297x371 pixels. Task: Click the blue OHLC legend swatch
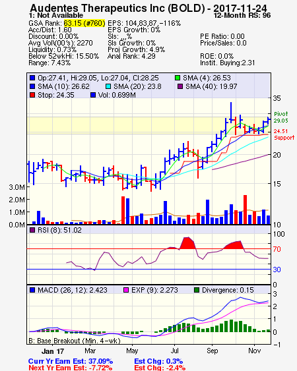32,78
